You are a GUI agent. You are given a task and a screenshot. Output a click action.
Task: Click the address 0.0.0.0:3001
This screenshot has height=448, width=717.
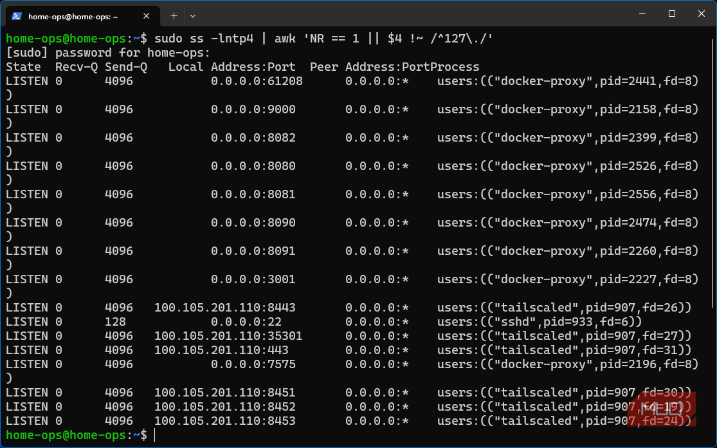[x=253, y=279]
